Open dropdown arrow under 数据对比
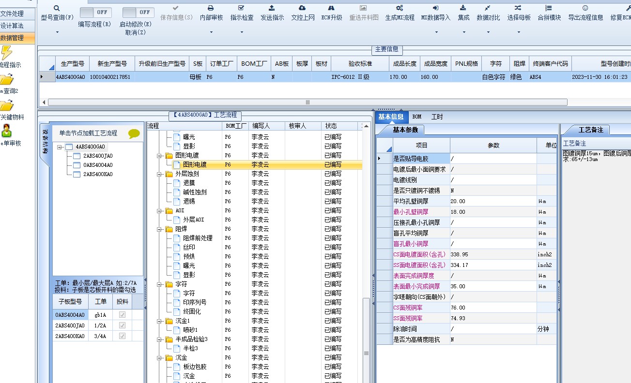The image size is (631, 383). pyautogui.click(x=488, y=32)
